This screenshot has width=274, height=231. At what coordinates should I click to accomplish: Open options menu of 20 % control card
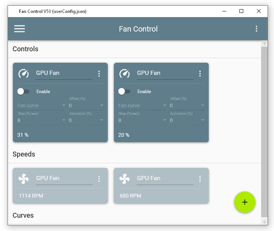coord(200,73)
